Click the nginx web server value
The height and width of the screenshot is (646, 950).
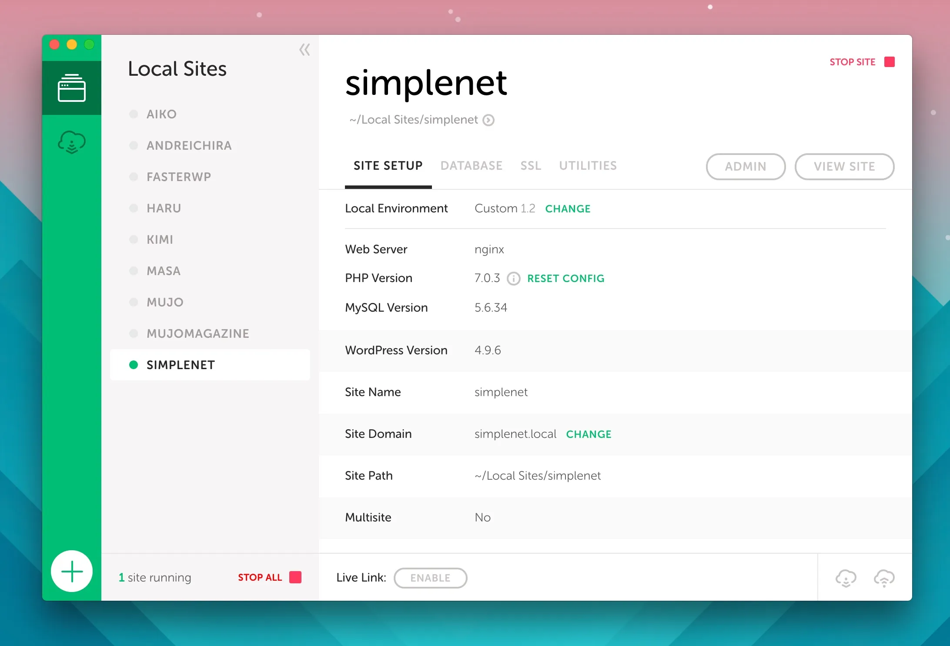[x=489, y=250]
